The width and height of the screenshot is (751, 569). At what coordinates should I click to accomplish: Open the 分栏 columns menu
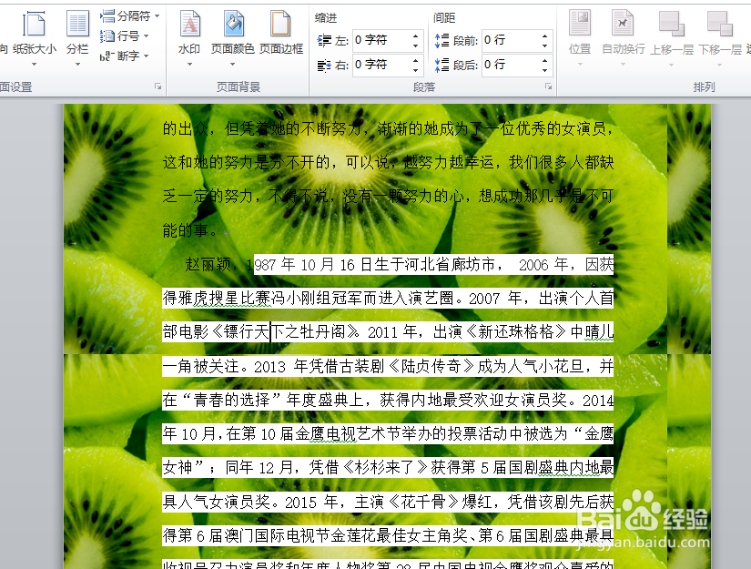pos(77,38)
